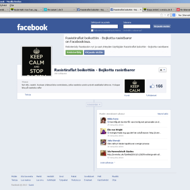
Task: Click the Kuvat link under the thumbnail
Action: click(127, 95)
